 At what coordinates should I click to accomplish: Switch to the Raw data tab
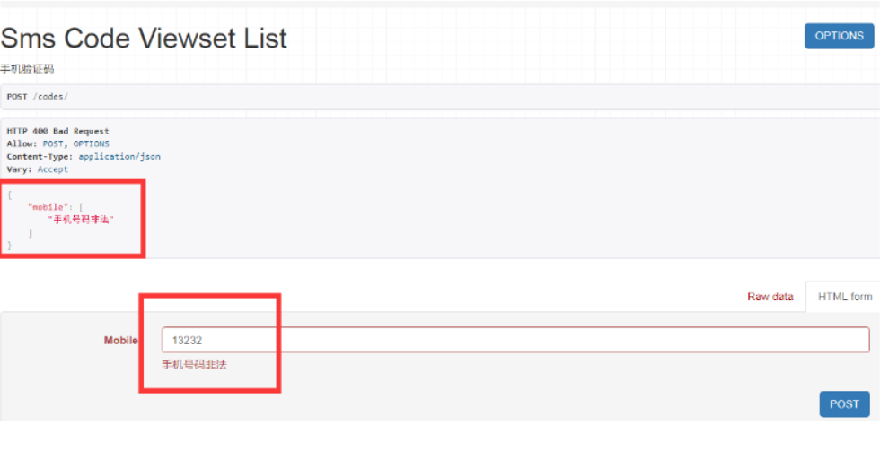pos(770,297)
